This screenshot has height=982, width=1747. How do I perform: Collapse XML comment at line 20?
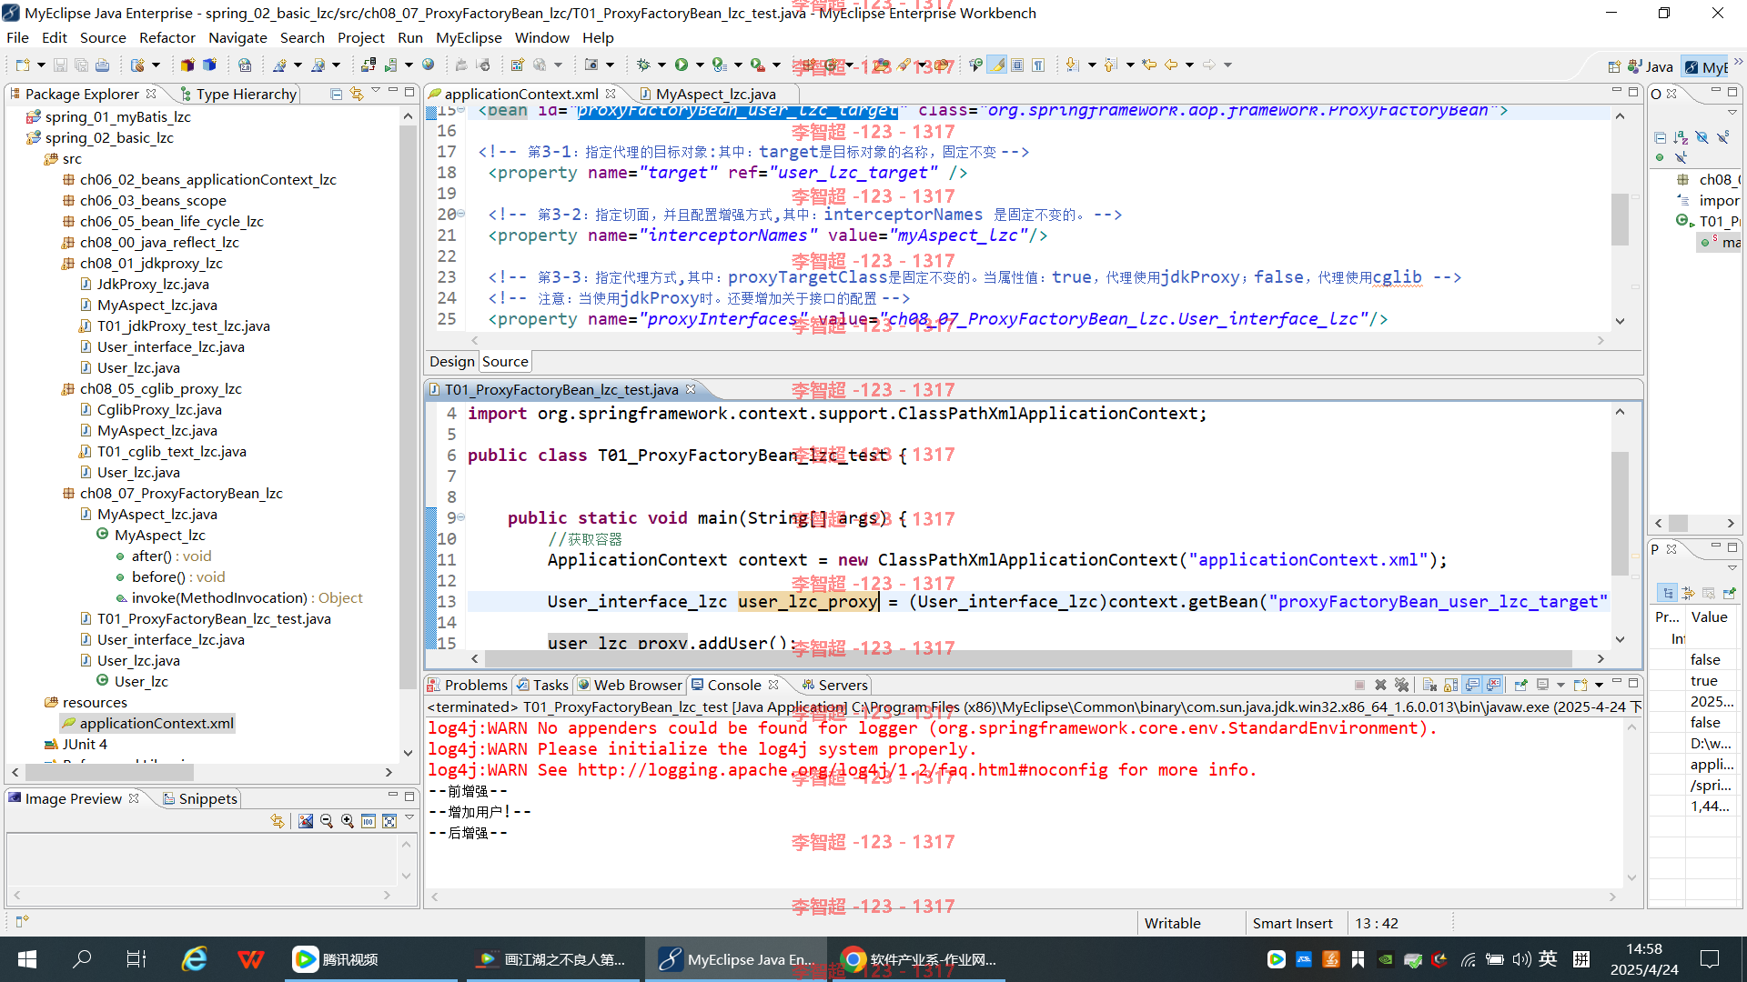(x=461, y=214)
